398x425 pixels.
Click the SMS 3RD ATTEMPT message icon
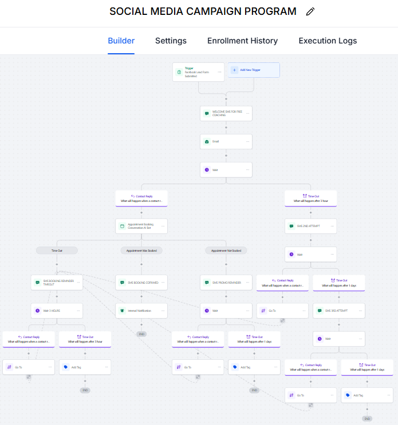(320, 311)
